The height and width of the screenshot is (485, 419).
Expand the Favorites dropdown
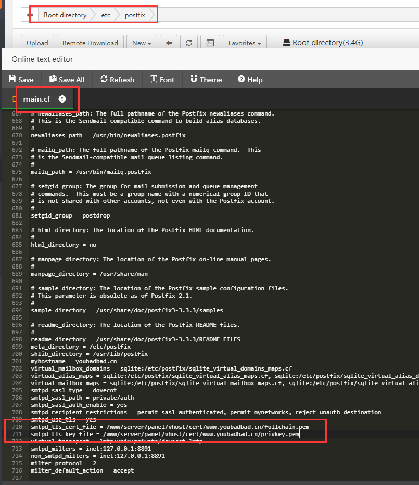245,43
